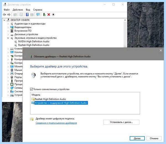Toggle the Только совместимые устройства checkbox
Viewport: 166px width, 144px height.
pos(31,89)
